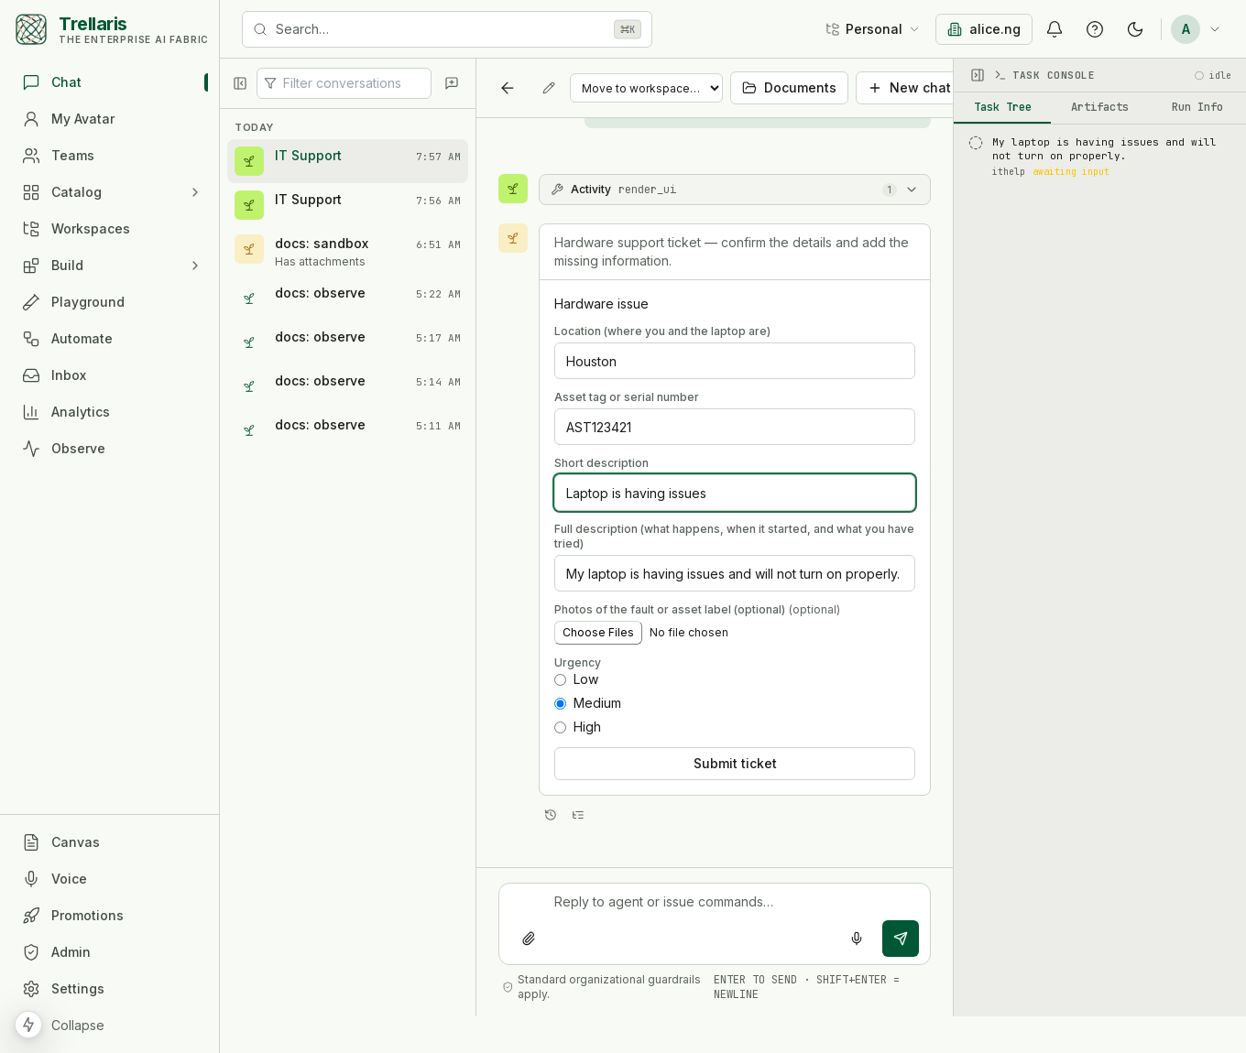Viewport: 1246px width, 1053px height.
Task: Click the Filter conversations field
Action: (x=344, y=83)
